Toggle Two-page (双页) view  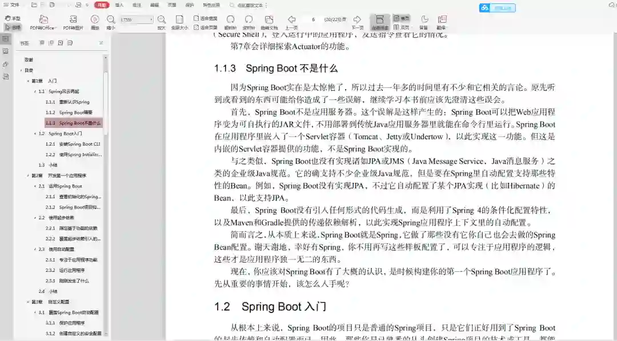[402, 27]
